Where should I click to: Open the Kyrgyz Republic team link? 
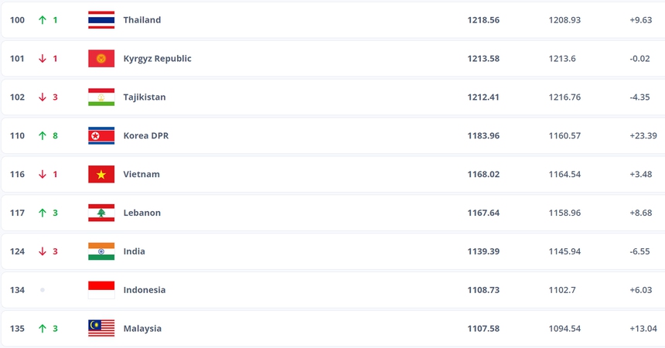157,59
